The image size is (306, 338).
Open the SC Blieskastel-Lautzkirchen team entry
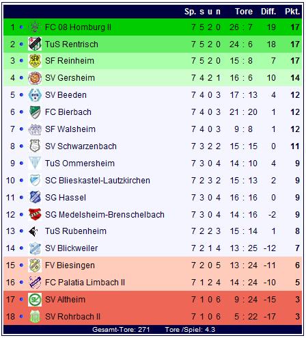[98, 181]
